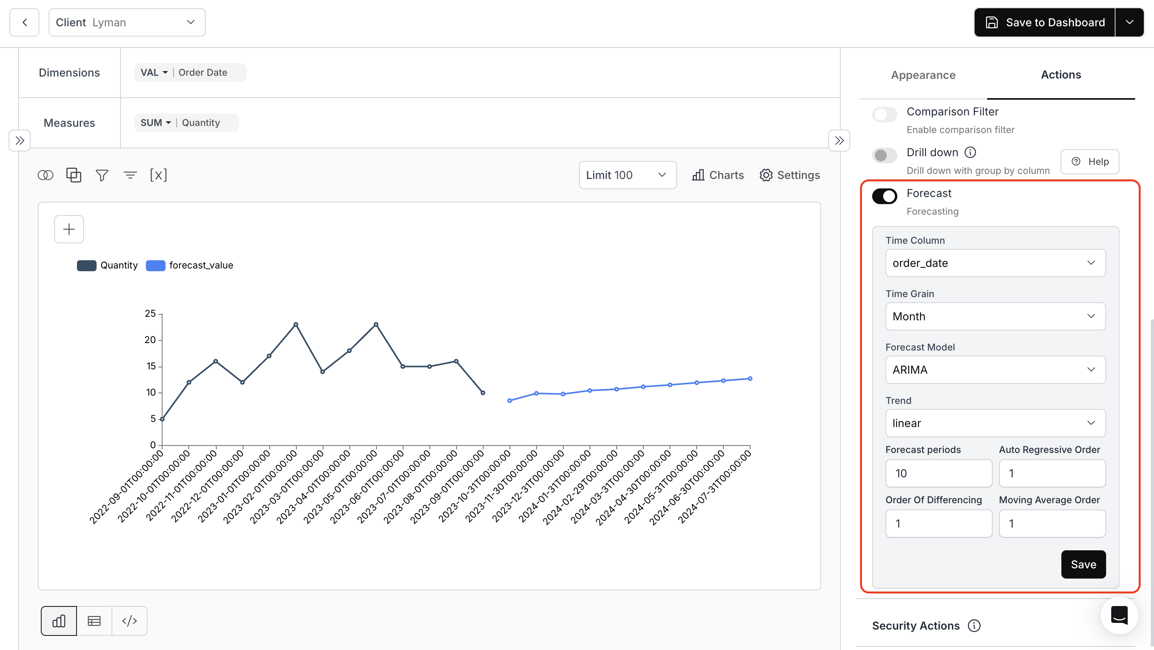Toggle the forecast_value legend entry
Image resolution: width=1154 pixels, height=650 pixels.
pos(190,265)
